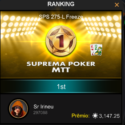Click the golden tournament banner image
This screenshot has height=125, width=125.
tap(61, 45)
